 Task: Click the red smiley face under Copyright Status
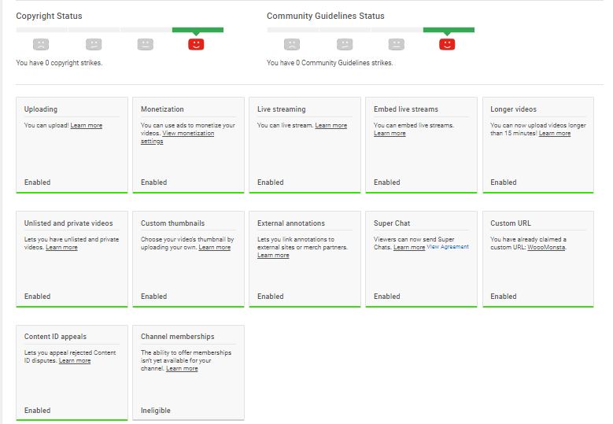tap(196, 44)
